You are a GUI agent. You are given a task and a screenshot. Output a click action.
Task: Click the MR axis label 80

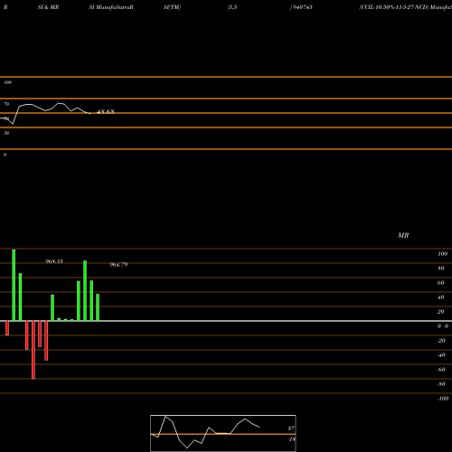[441, 268]
